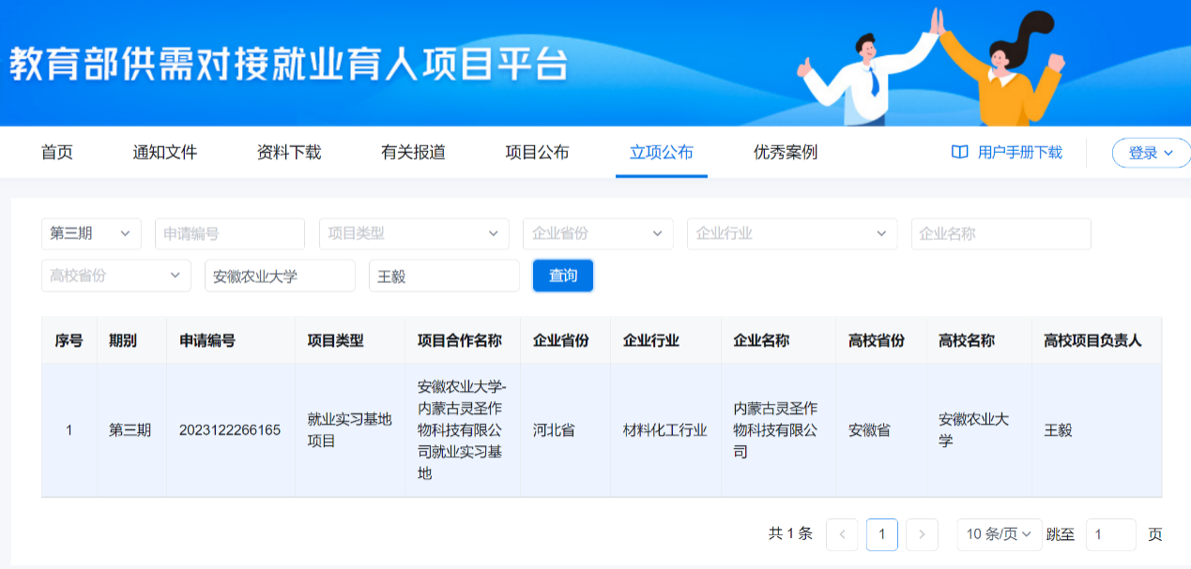The image size is (1191, 569).
Task: Expand the 第三期 period dropdown
Action: tap(91, 233)
